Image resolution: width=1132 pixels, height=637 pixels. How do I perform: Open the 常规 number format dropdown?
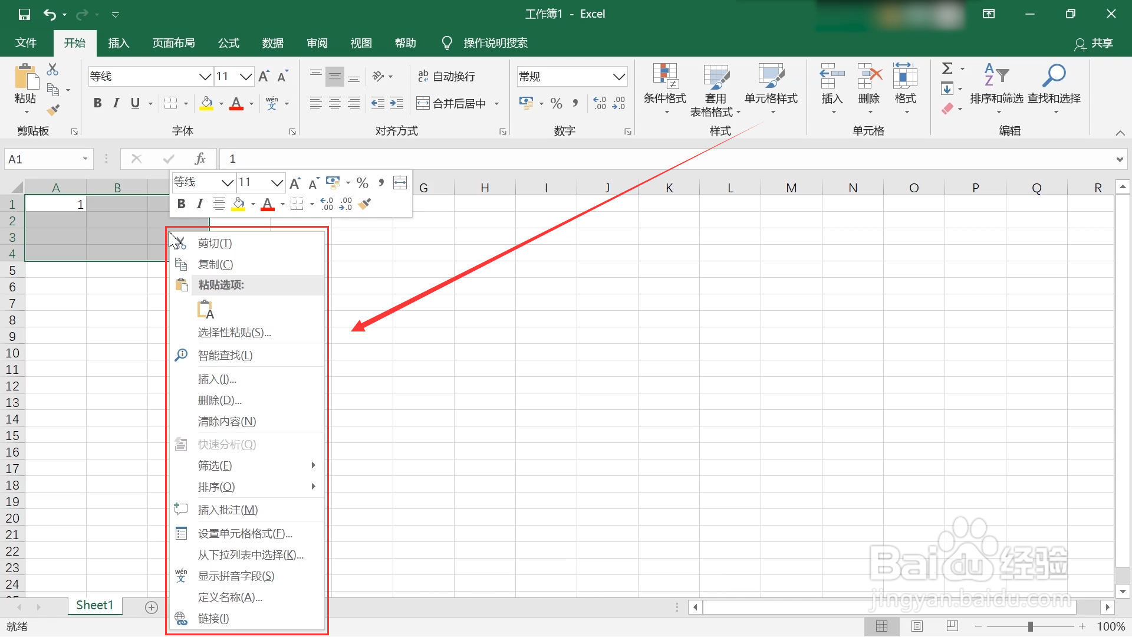click(x=618, y=76)
